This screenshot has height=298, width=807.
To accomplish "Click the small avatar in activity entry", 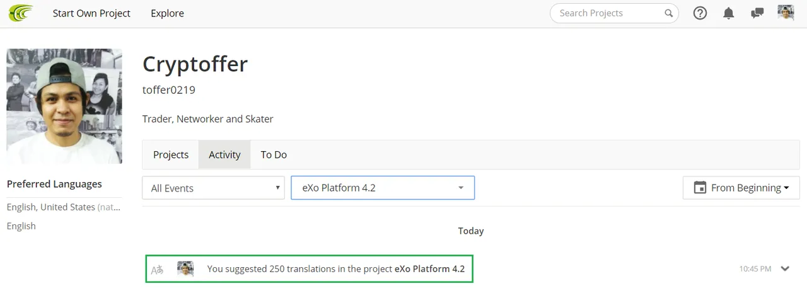I will coord(185,268).
